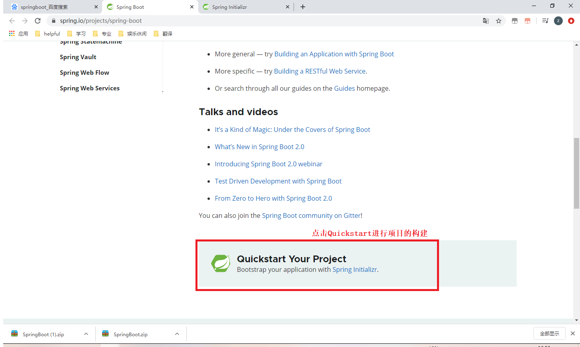The height and width of the screenshot is (347, 580).
Task: Open the Chrome menu update icon
Action: [571, 21]
